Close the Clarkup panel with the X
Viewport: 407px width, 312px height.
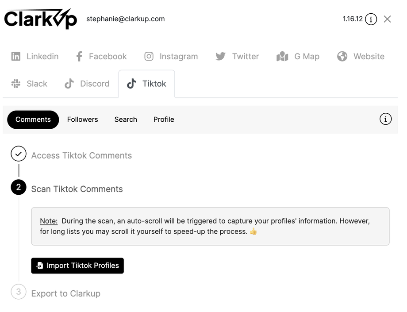point(388,19)
